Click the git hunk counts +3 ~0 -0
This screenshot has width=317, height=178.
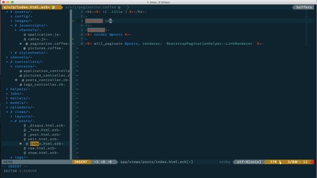pyautogui.click(x=103, y=162)
